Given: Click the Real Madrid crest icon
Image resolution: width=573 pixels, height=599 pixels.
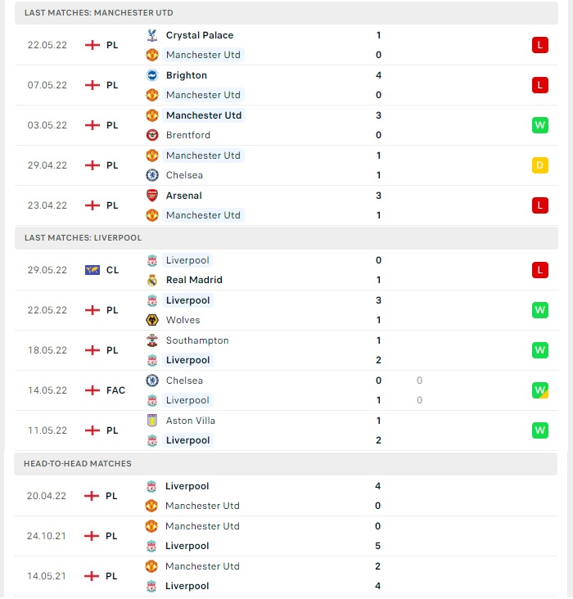Looking at the screenshot, I should tap(152, 280).
